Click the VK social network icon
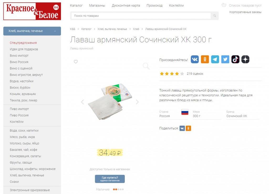269x194 pixels. click(x=195, y=60)
